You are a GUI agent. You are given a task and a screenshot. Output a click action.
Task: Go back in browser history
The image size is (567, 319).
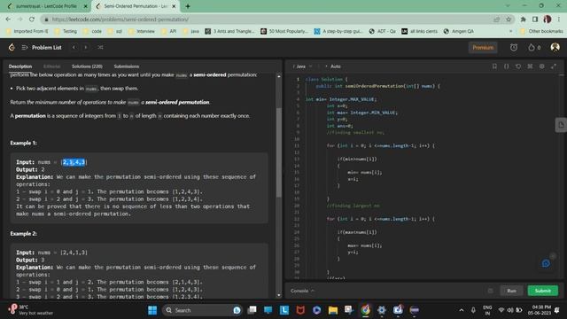pos(8,19)
